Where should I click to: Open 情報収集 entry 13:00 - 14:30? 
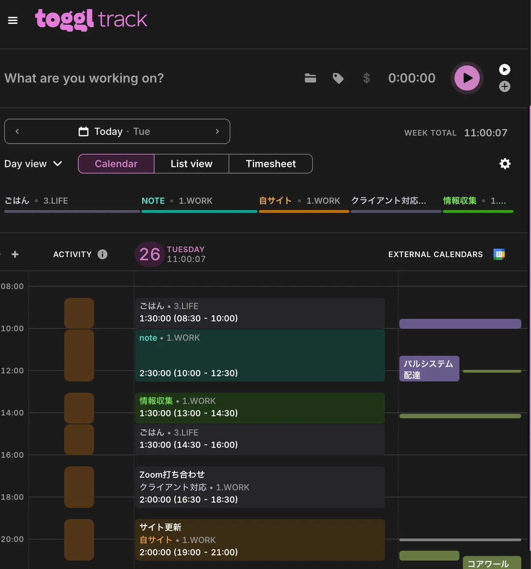260,408
